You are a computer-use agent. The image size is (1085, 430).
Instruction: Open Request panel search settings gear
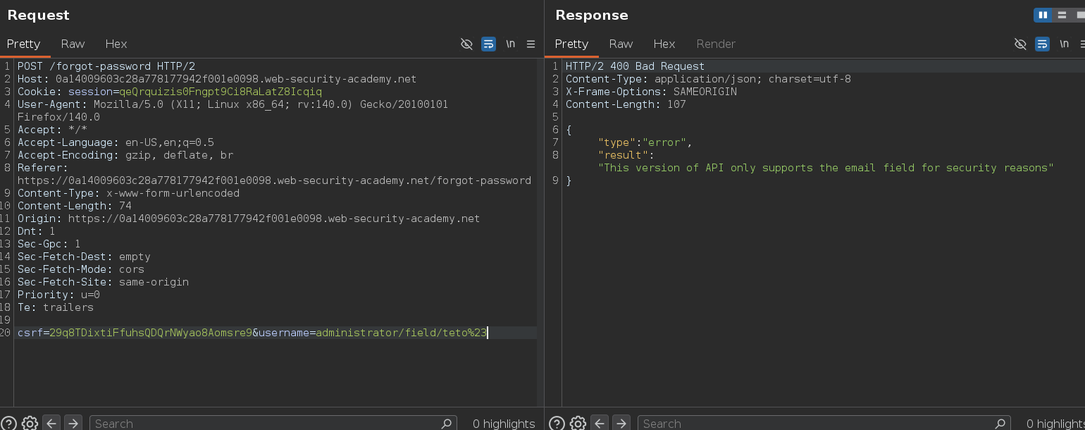click(x=30, y=423)
